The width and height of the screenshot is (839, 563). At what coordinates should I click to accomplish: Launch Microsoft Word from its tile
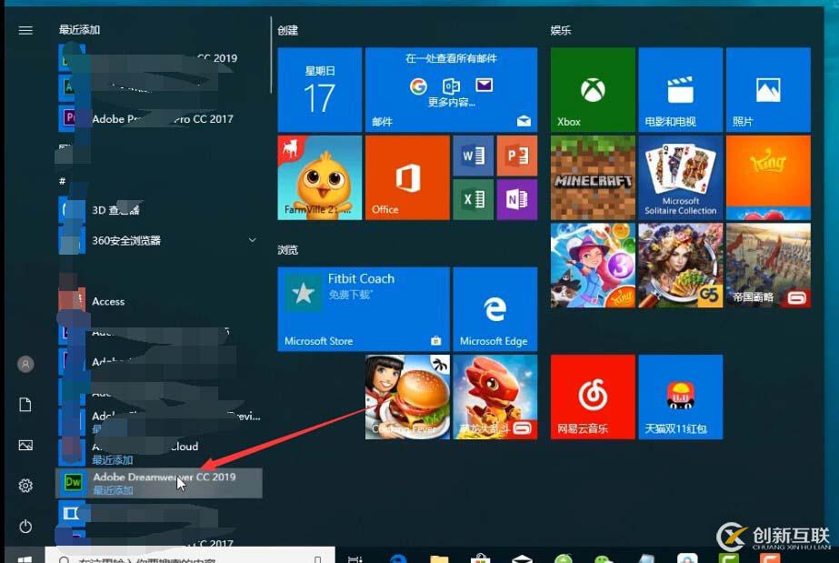point(473,155)
